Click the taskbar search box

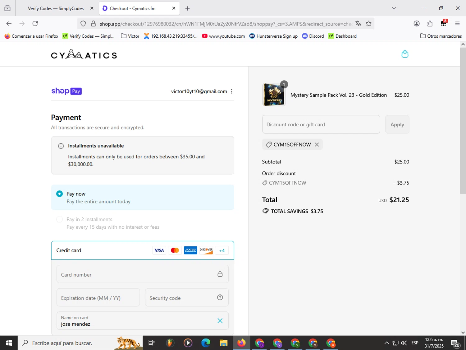pyautogui.click(x=80, y=343)
